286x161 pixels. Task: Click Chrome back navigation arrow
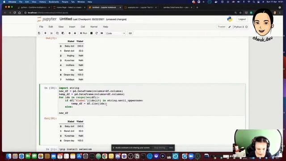5,13
